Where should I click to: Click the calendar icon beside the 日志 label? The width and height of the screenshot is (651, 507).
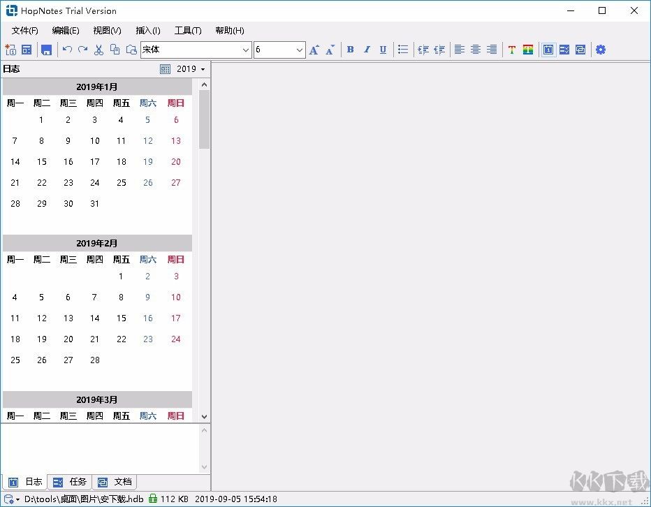(165, 68)
